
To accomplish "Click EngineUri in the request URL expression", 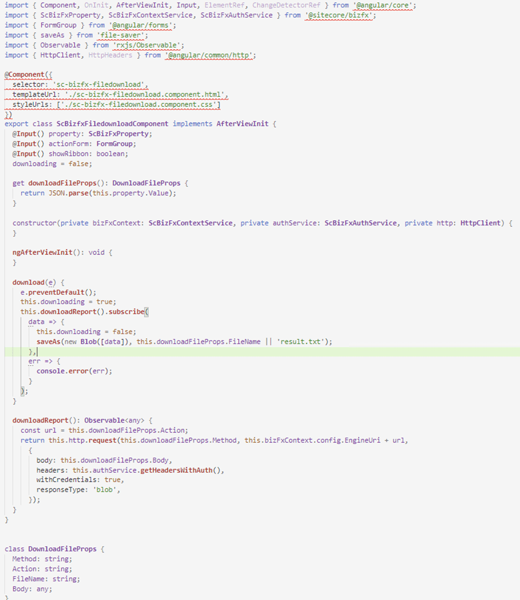I will 362,440.
